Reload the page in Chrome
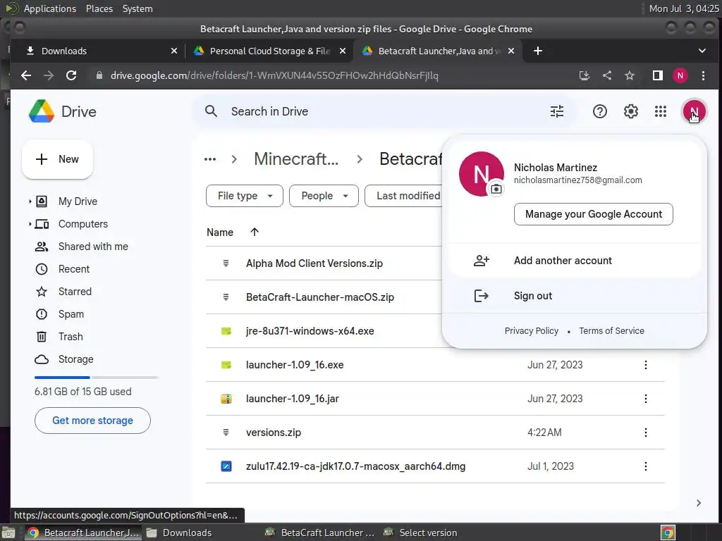 [x=71, y=75]
